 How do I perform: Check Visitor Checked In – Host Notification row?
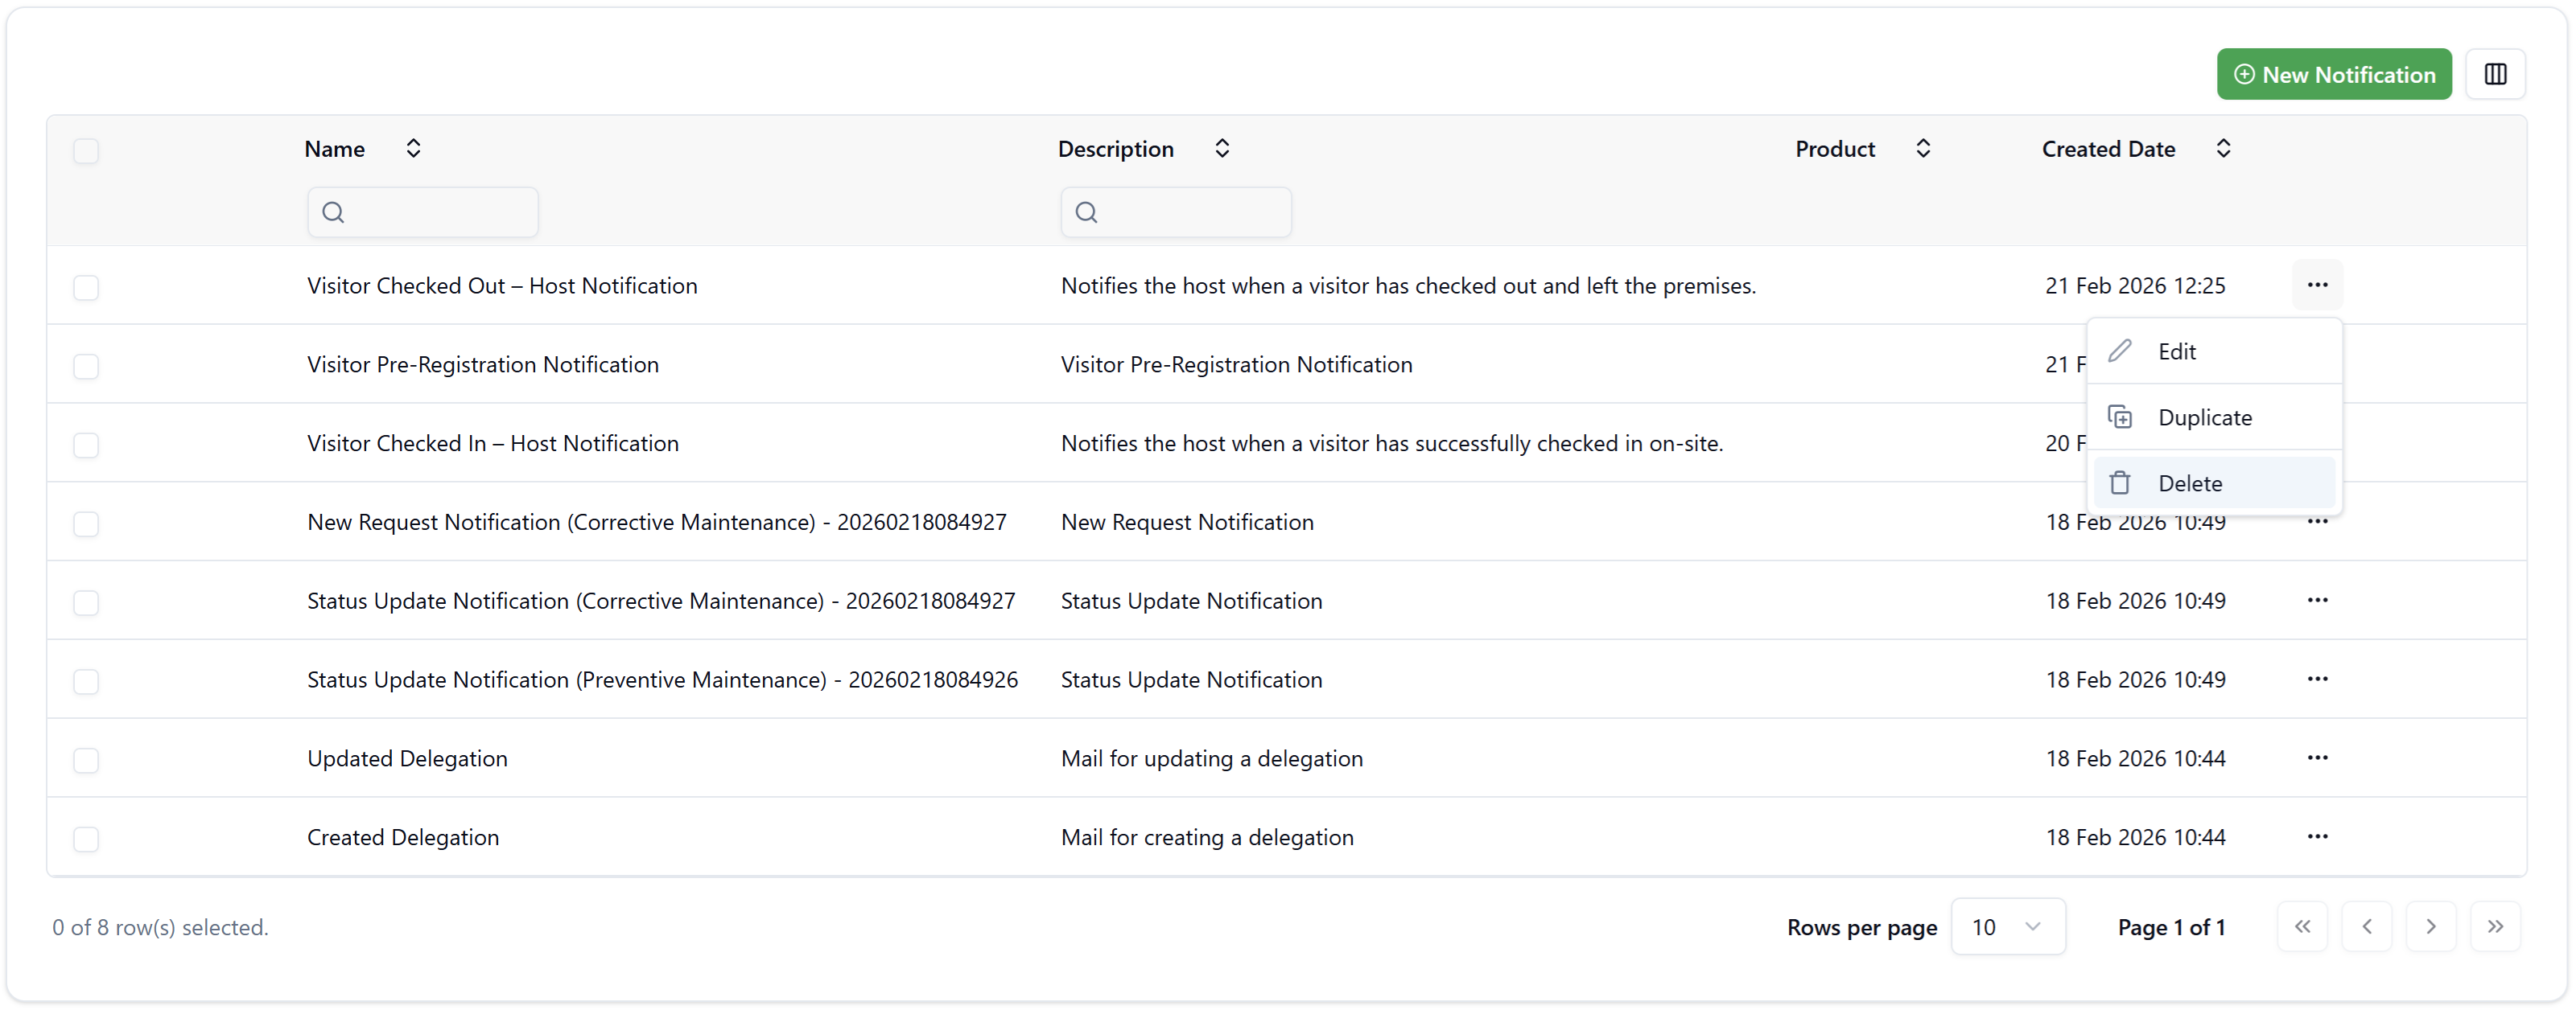(86, 445)
